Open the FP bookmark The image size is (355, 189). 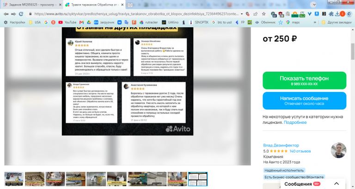click(x=240, y=22)
